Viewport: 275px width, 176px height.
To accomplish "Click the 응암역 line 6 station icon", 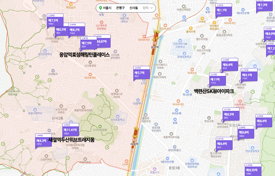I will pos(155,43).
